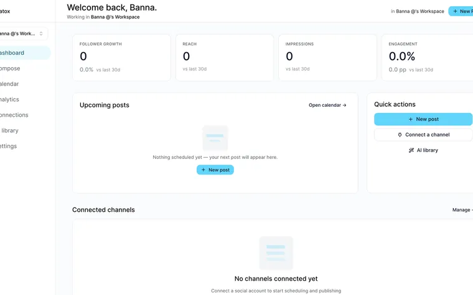Click the '0.0%' Engagement value
Image resolution: width=473 pixels, height=295 pixels.
402,57
